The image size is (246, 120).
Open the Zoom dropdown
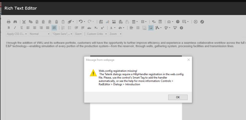[115, 34]
